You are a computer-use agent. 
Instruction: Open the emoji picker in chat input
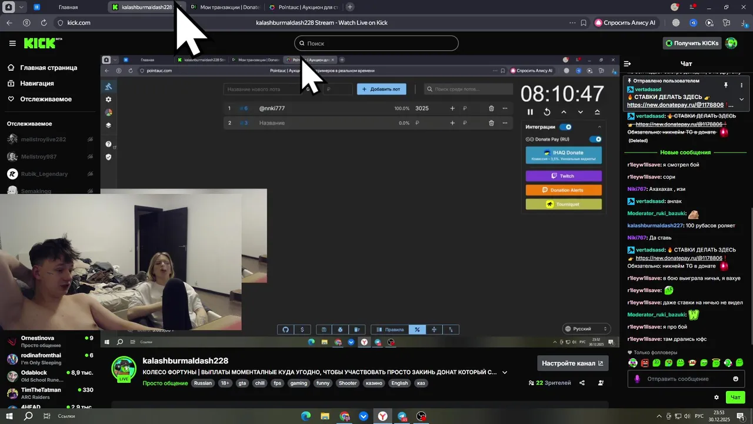point(735,379)
